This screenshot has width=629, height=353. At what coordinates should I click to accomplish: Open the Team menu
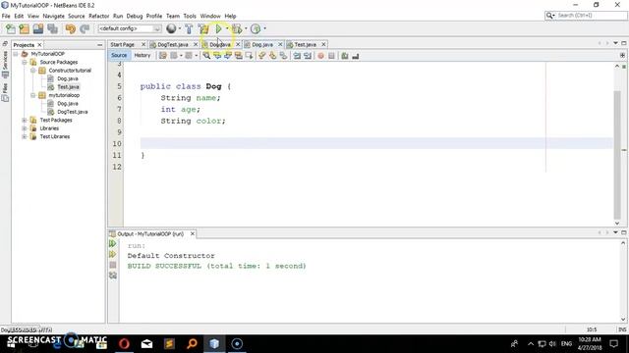coord(173,16)
